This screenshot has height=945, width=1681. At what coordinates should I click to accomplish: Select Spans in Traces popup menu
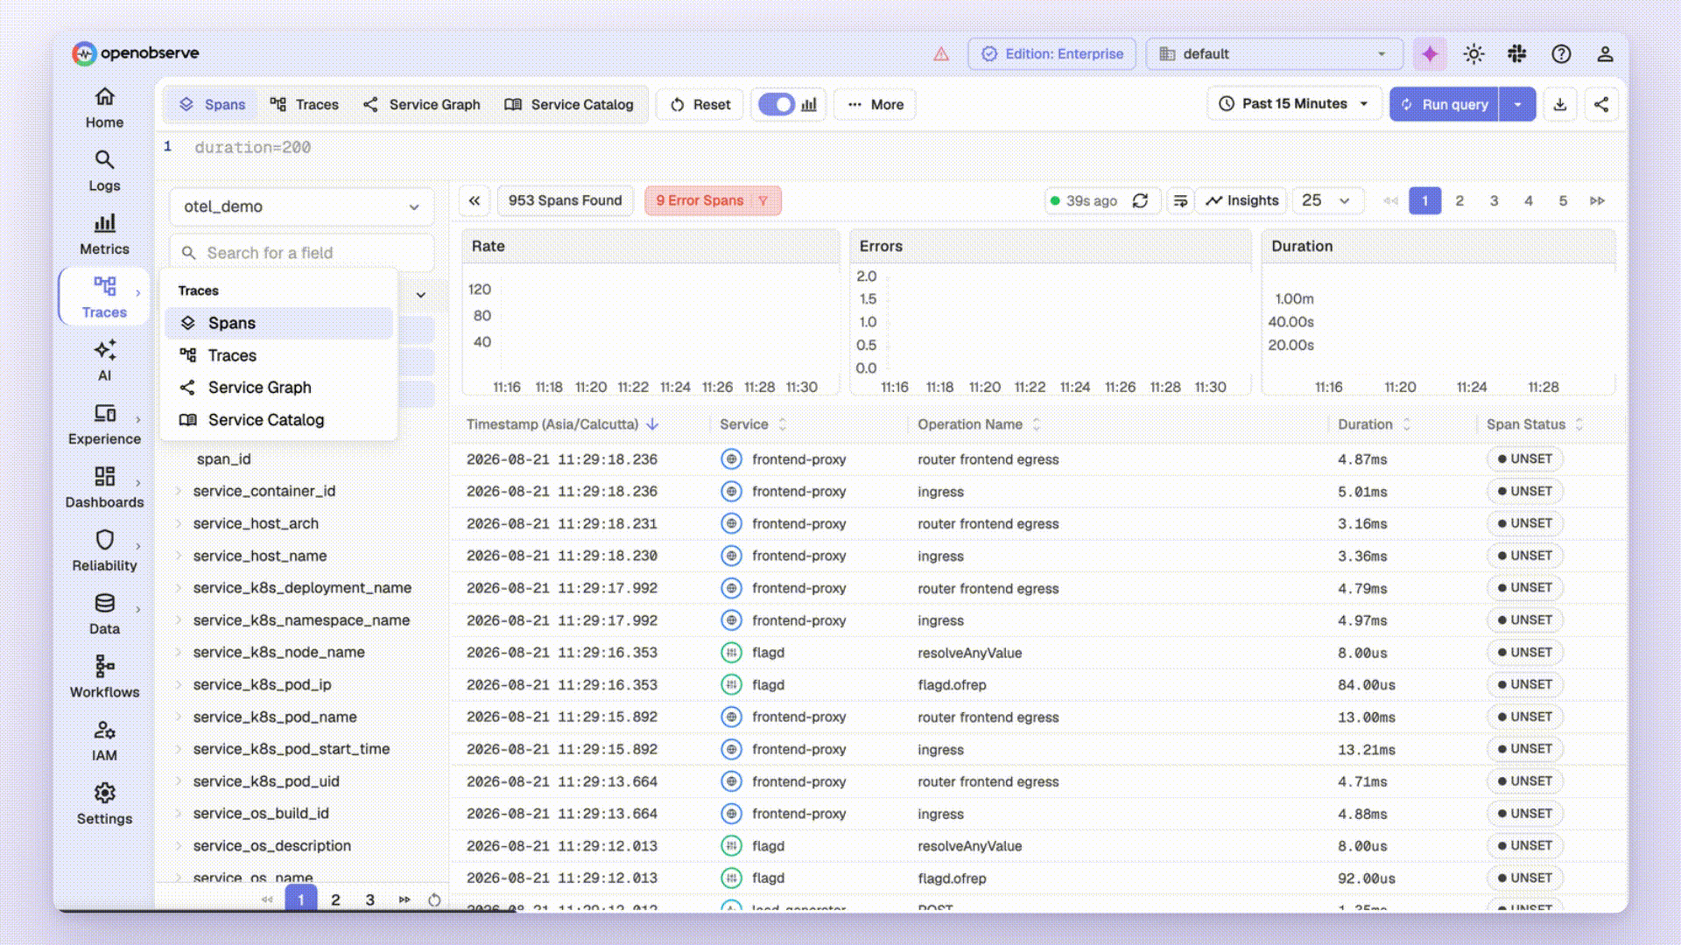[278, 323]
